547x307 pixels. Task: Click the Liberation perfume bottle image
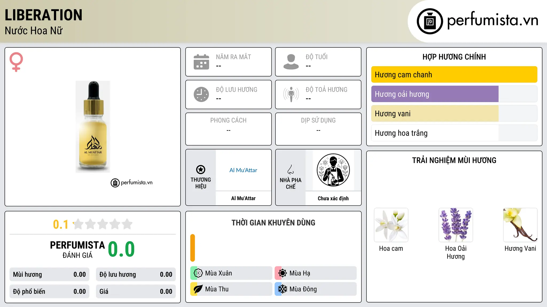point(93,127)
